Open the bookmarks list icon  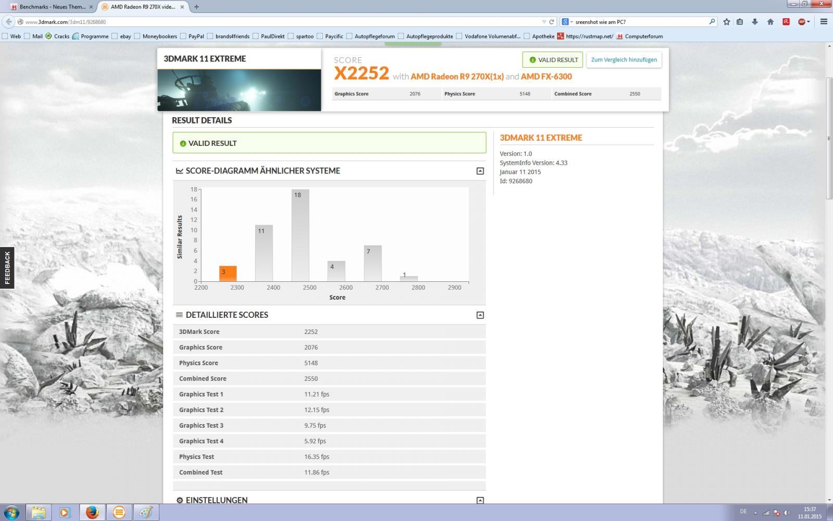pos(740,22)
